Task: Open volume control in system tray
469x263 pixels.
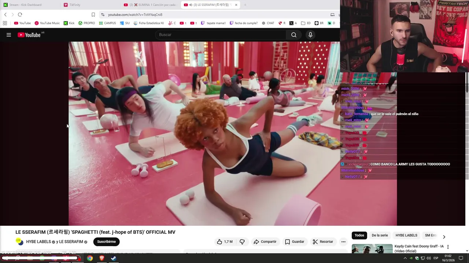Action: tap(428, 258)
